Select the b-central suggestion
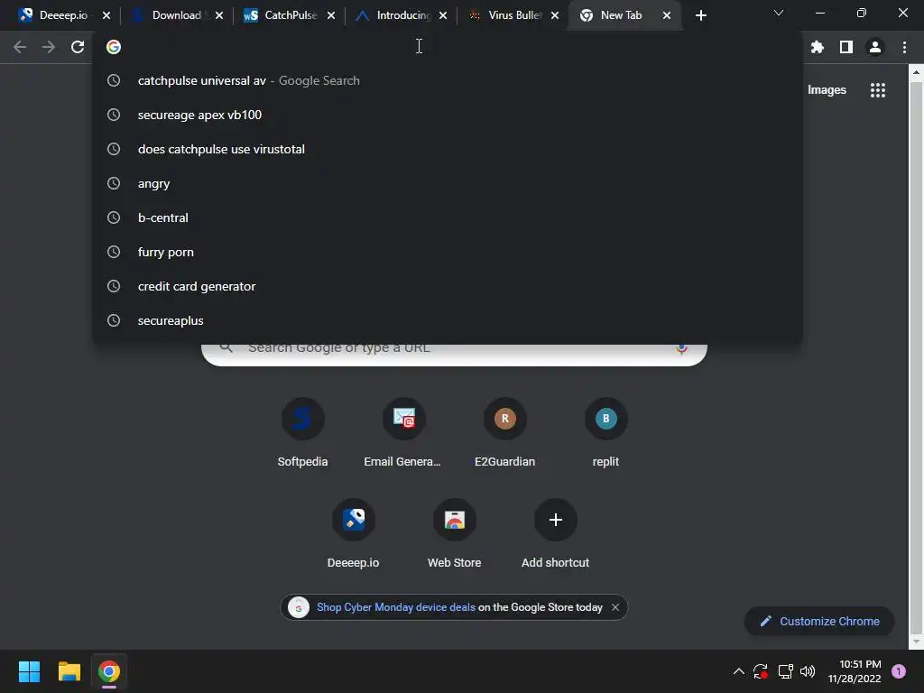This screenshot has height=693, width=924. pos(448,217)
